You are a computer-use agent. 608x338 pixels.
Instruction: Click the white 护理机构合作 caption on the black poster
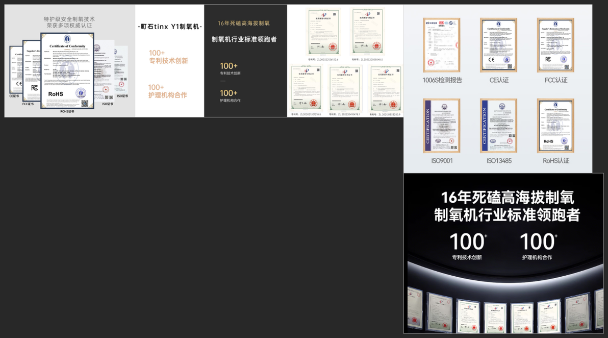pyautogui.click(x=537, y=257)
